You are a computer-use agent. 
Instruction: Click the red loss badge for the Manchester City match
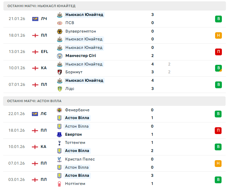218,52
